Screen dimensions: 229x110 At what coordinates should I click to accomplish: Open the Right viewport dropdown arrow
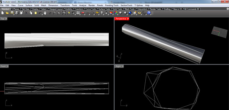(x=123, y=66)
